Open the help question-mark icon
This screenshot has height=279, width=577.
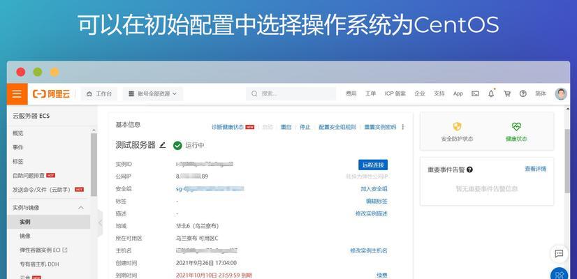click(523, 93)
